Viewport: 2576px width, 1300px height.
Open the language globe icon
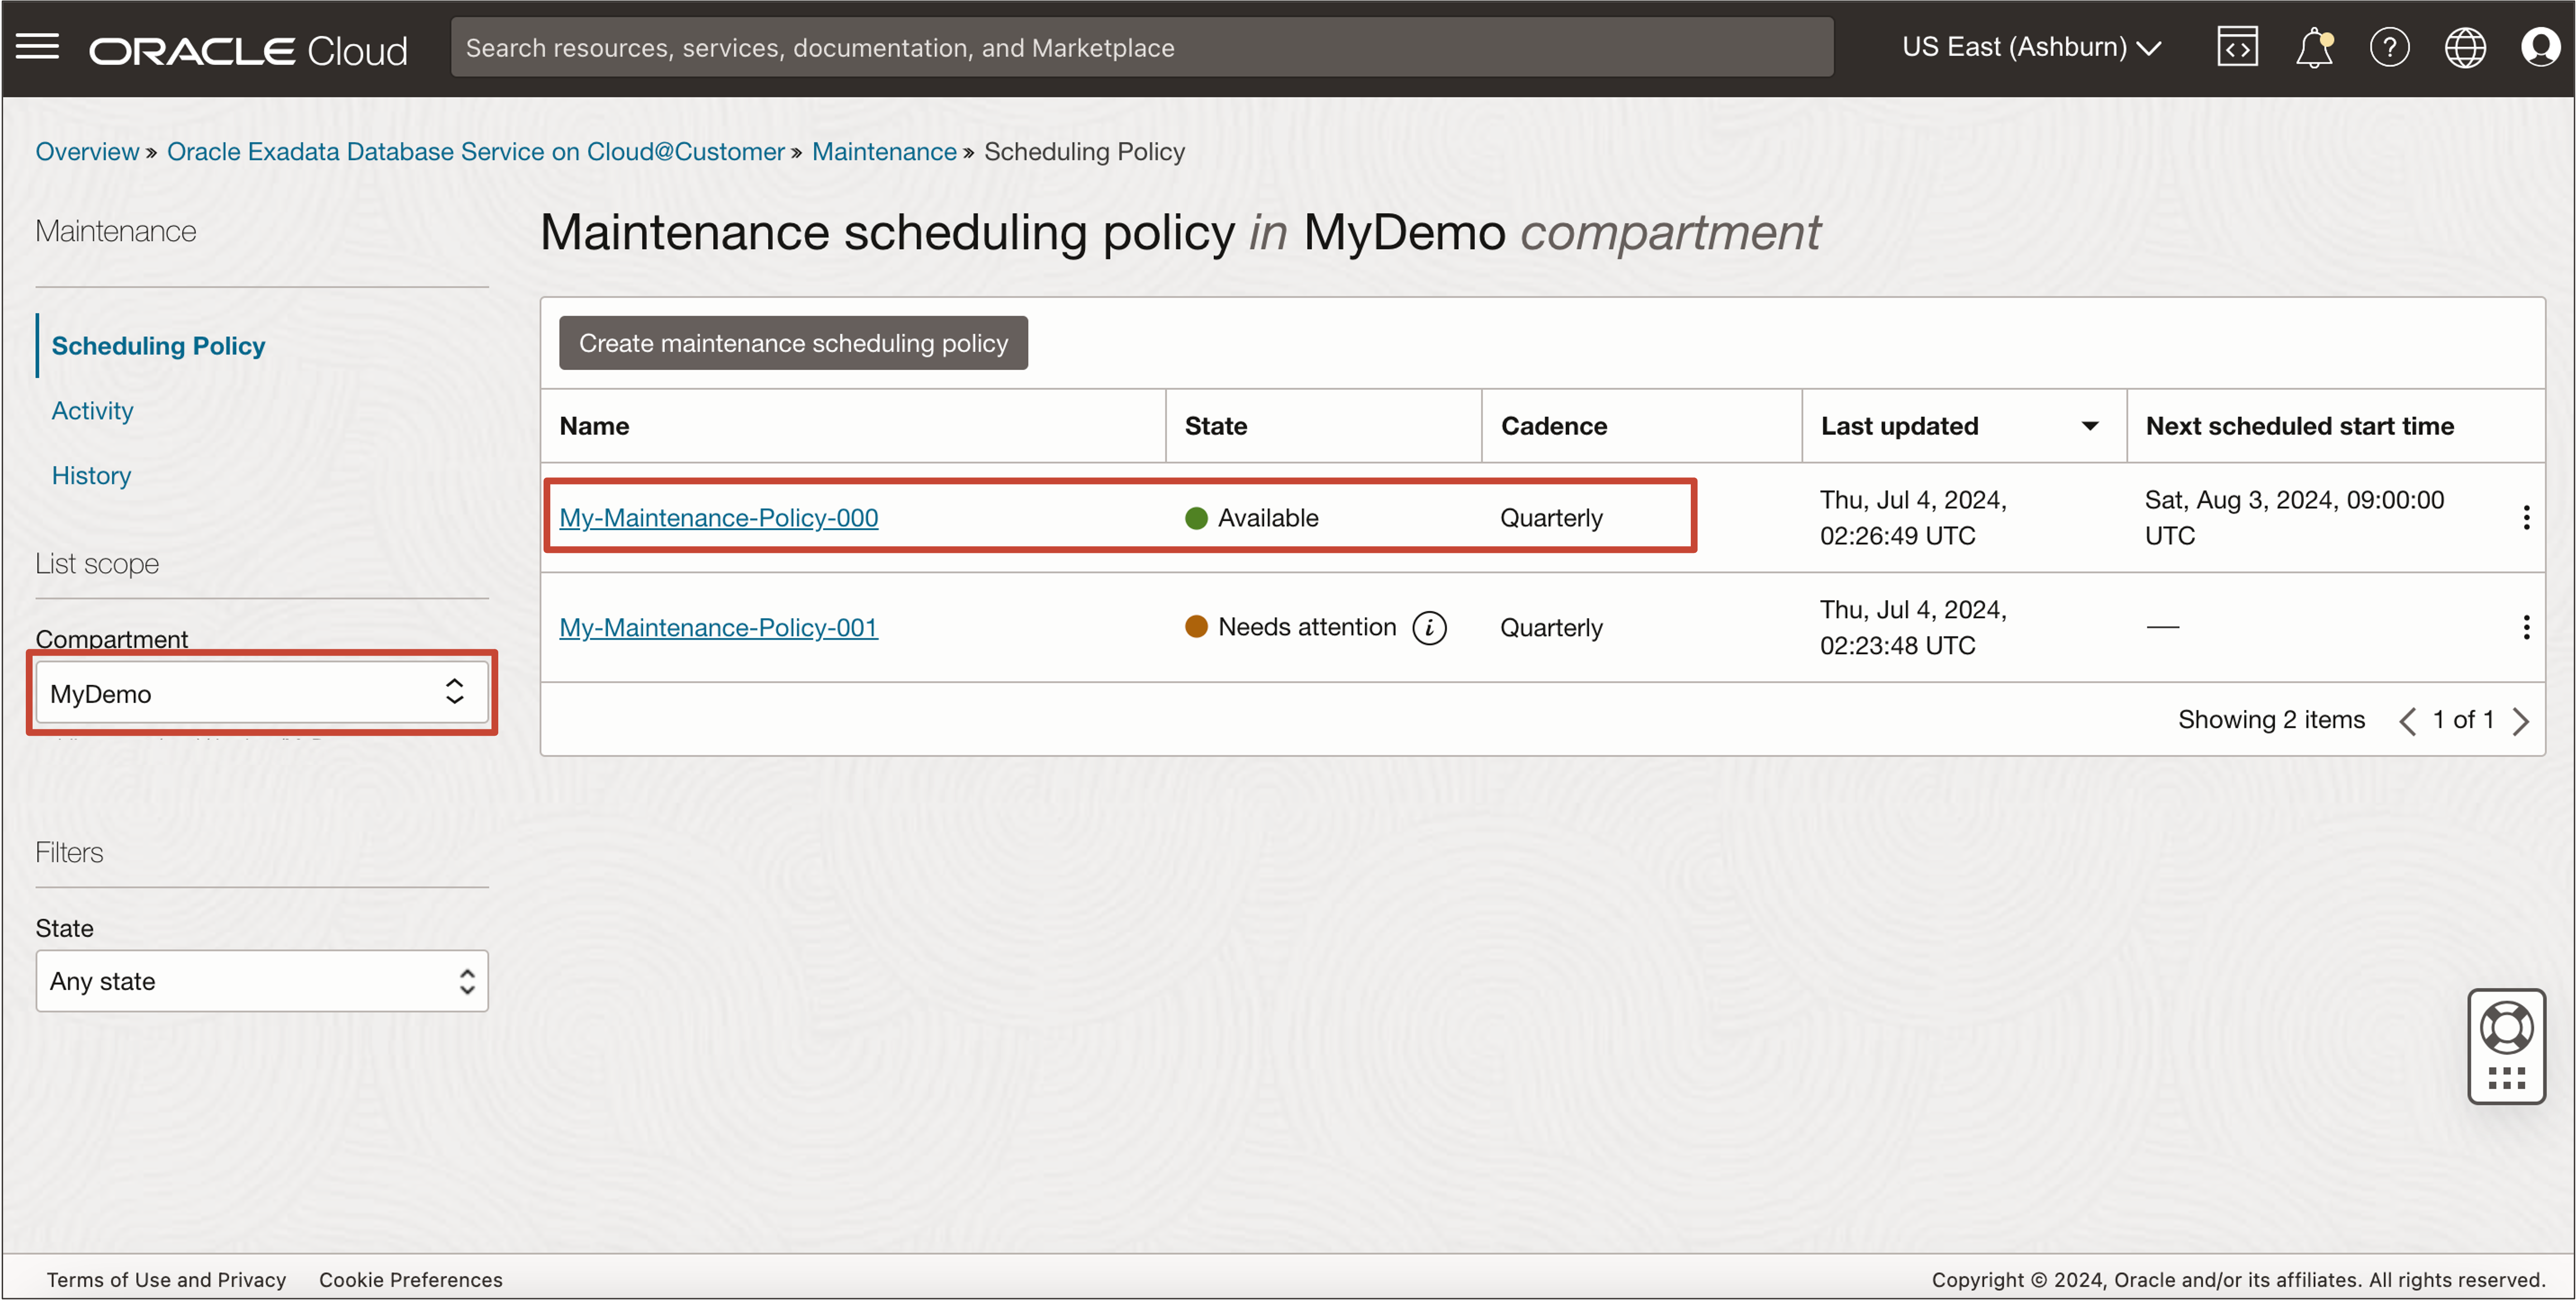(x=2465, y=47)
